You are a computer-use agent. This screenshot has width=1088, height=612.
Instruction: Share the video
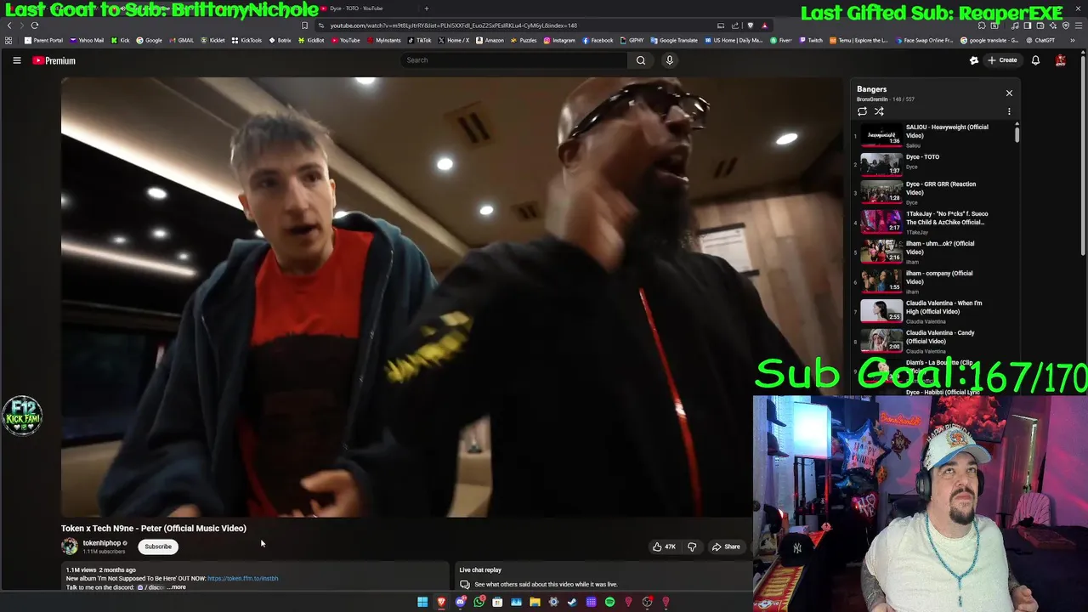pos(727,547)
